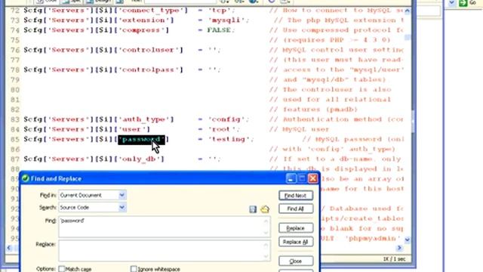Open the Search Source Code dropdown
483x272 pixels.
click(122, 208)
